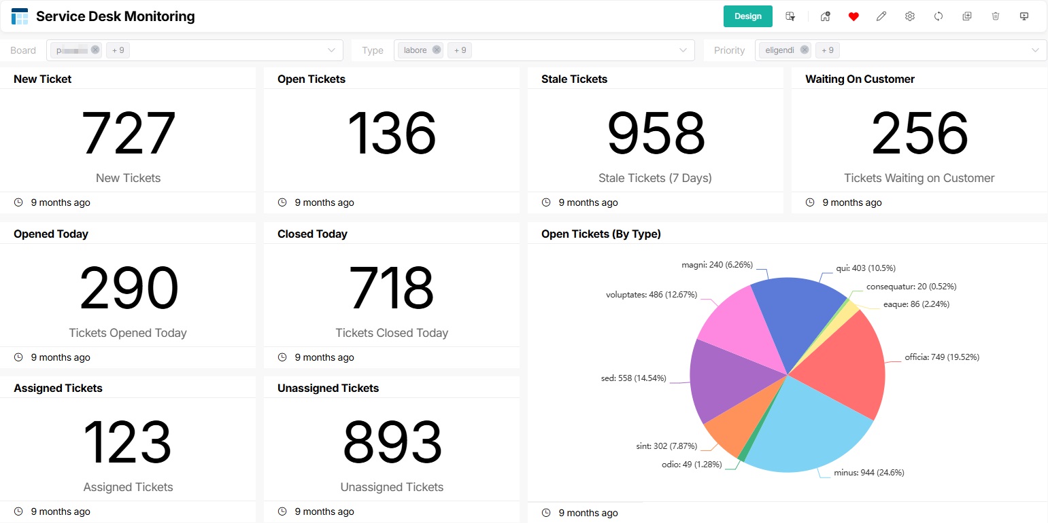The image size is (1048, 523).
Task: Click the pencil edit icon
Action: pyautogui.click(x=881, y=16)
